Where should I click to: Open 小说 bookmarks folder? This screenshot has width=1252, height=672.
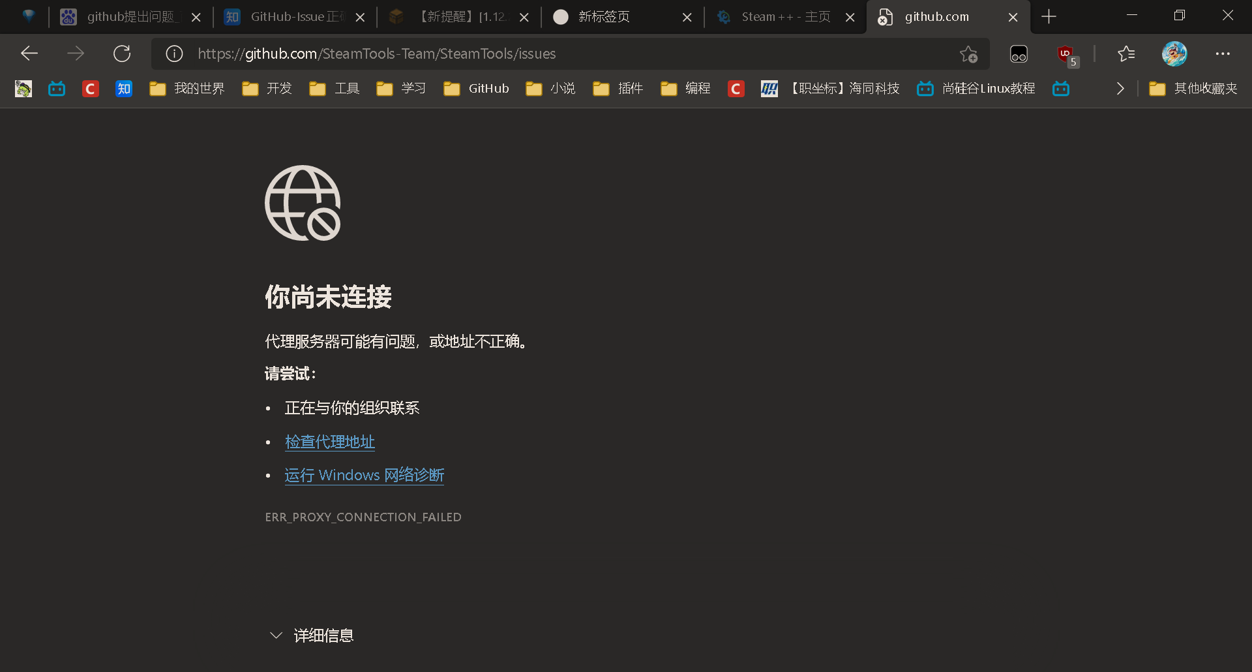[550, 89]
